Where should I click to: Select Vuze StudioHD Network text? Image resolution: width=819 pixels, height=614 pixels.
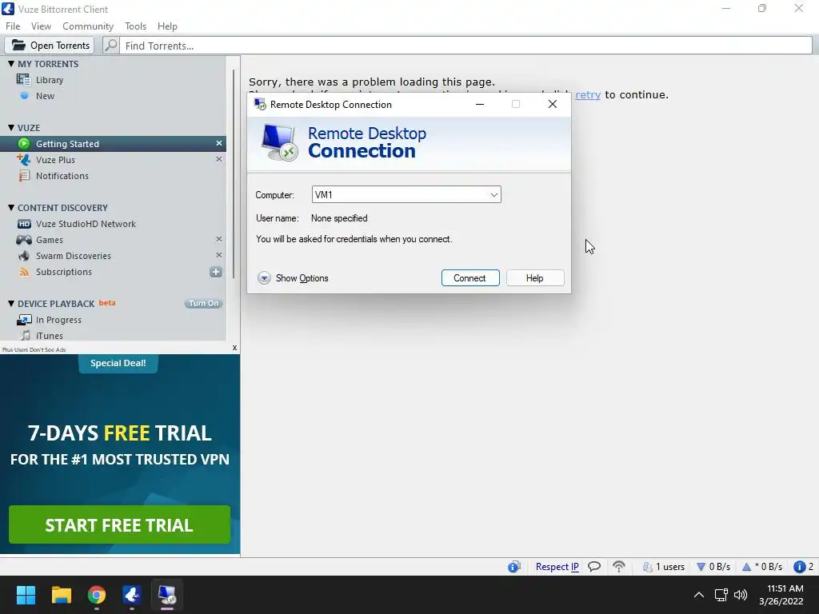tap(86, 224)
